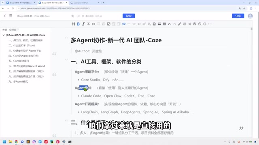Insert a hyperlink with the link icon
This screenshot has height=145, width=259.
(x=93, y=24)
